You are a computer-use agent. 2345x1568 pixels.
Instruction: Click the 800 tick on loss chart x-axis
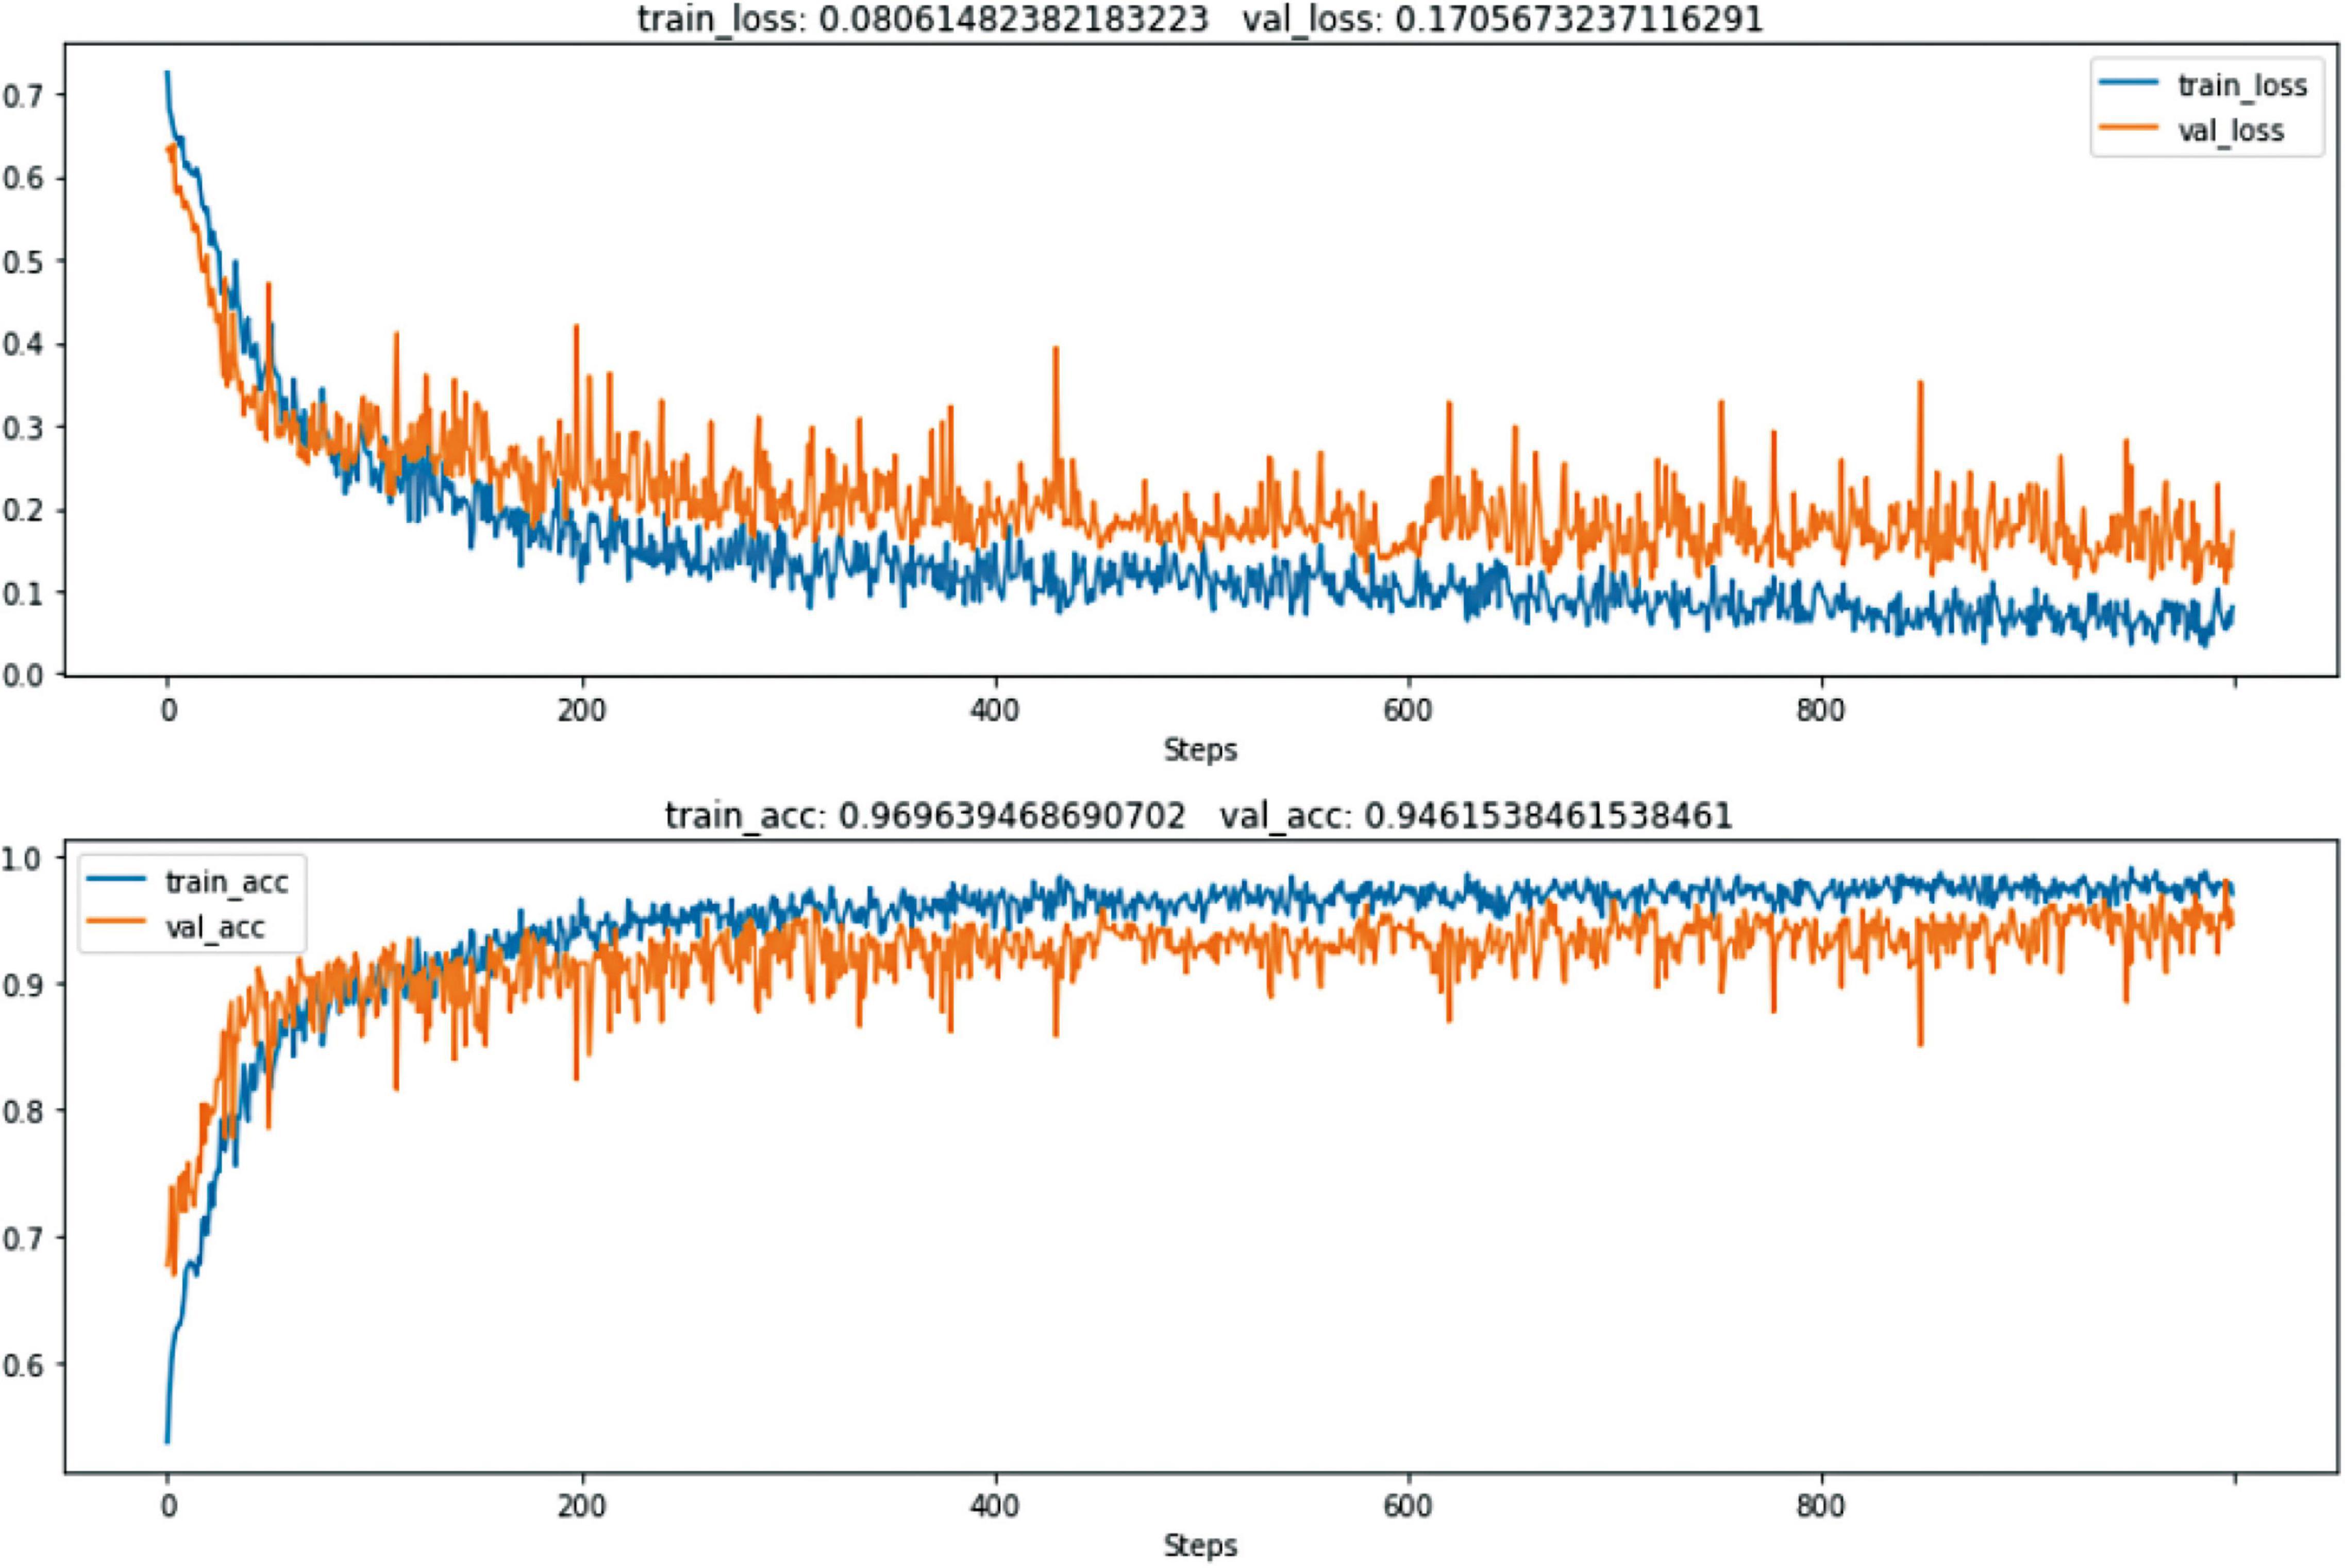click(1821, 711)
